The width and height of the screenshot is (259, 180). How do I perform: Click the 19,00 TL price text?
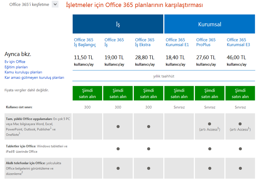click(x=114, y=57)
